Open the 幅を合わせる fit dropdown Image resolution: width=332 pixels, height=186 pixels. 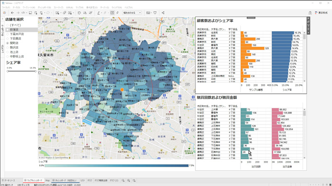tap(132, 13)
